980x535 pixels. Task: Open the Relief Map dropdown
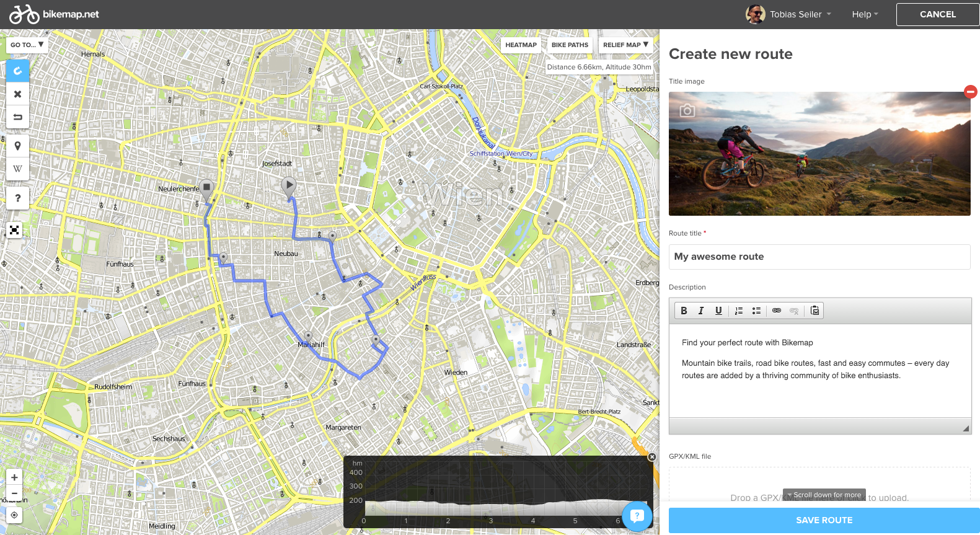[x=625, y=45]
